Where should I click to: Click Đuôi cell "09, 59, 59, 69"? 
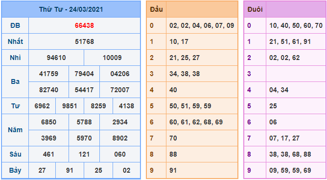pyautogui.click(x=290, y=170)
